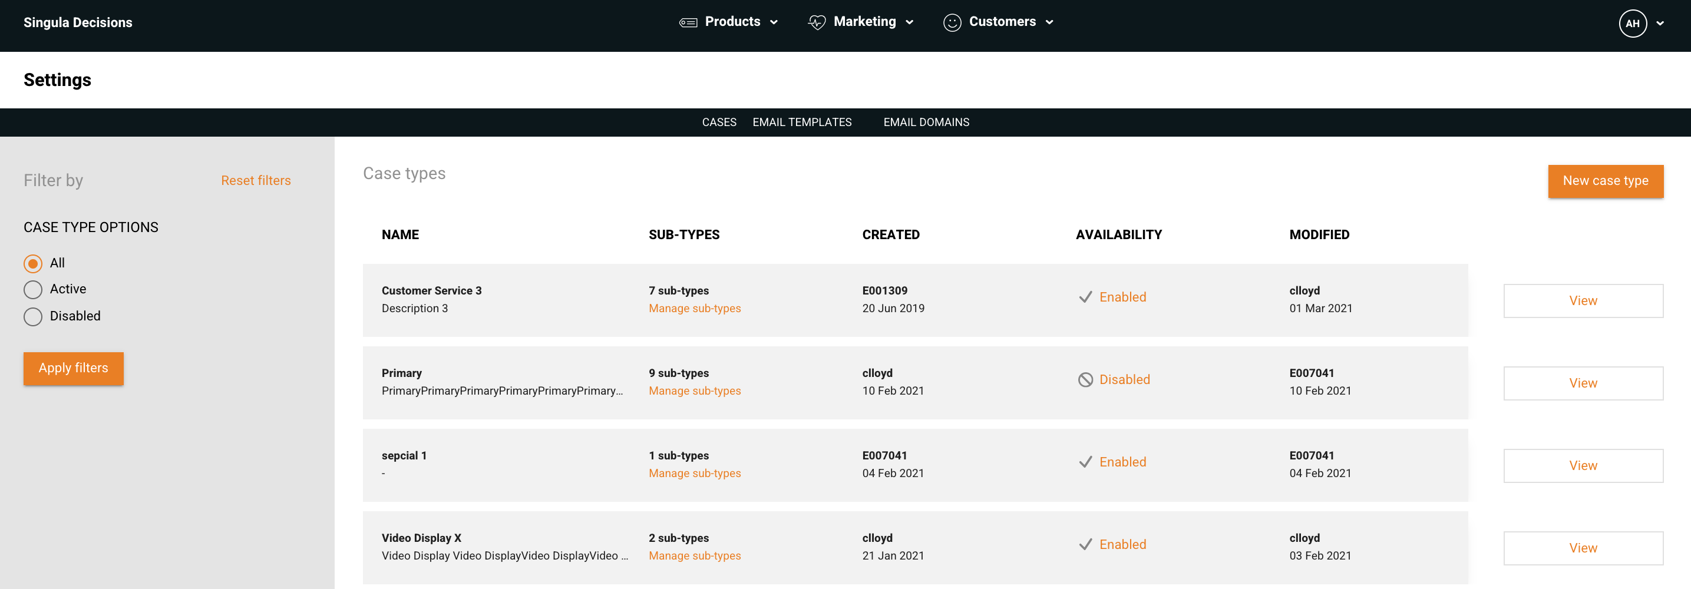Click the disabled circle icon for Primary
This screenshot has height=589, width=1691.
1085,380
